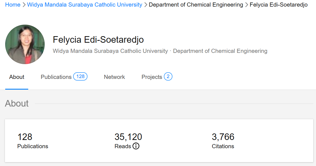Click the 128 badge on Publications tab
This screenshot has width=316, height=166.
pyautogui.click(x=80, y=76)
